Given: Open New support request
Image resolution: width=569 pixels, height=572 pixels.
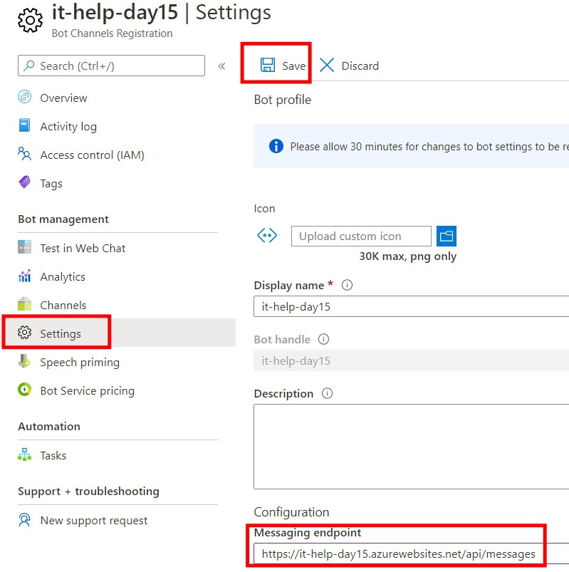Looking at the screenshot, I should point(93,520).
